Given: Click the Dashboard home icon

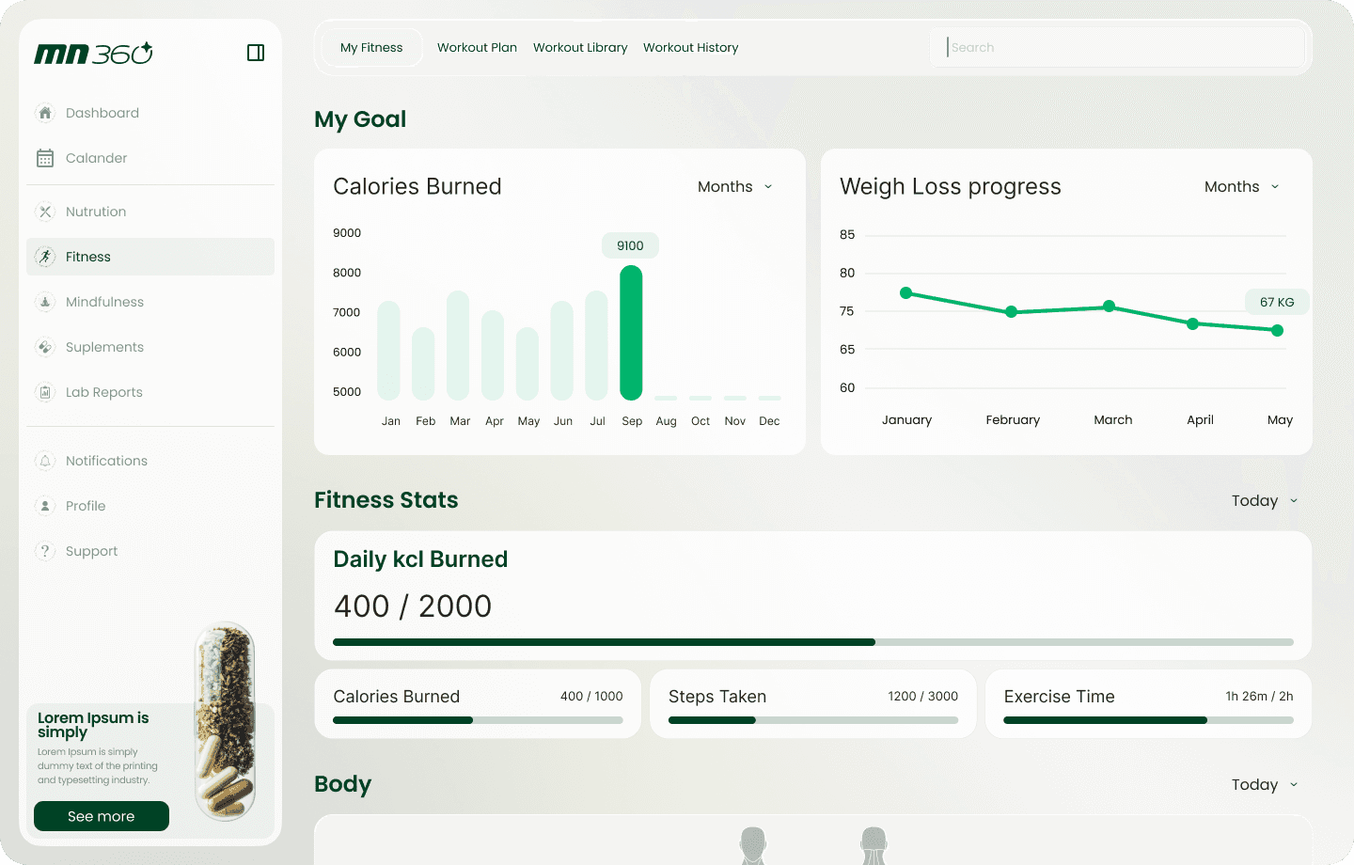Looking at the screenshot, I should pyautogui.click(x=45, y=113).
